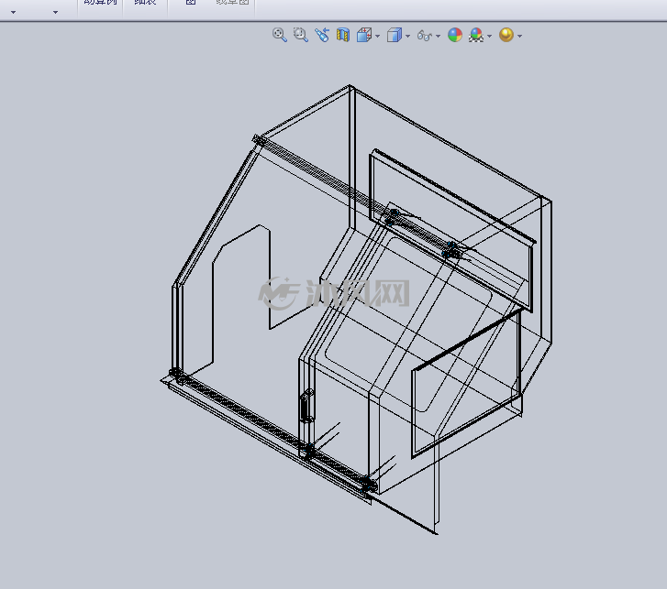Click the ribbon button labeled 细表
667x589 pixels.
click(145, 2)
